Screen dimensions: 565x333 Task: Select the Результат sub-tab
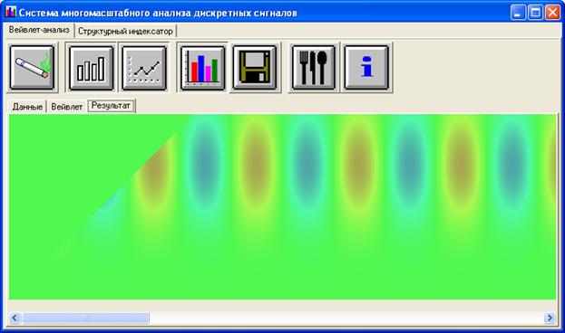[x=111, y=106]
